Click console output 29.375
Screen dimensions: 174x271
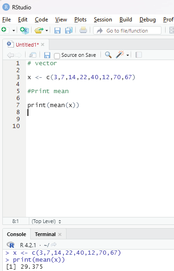[x=32, y=267]
